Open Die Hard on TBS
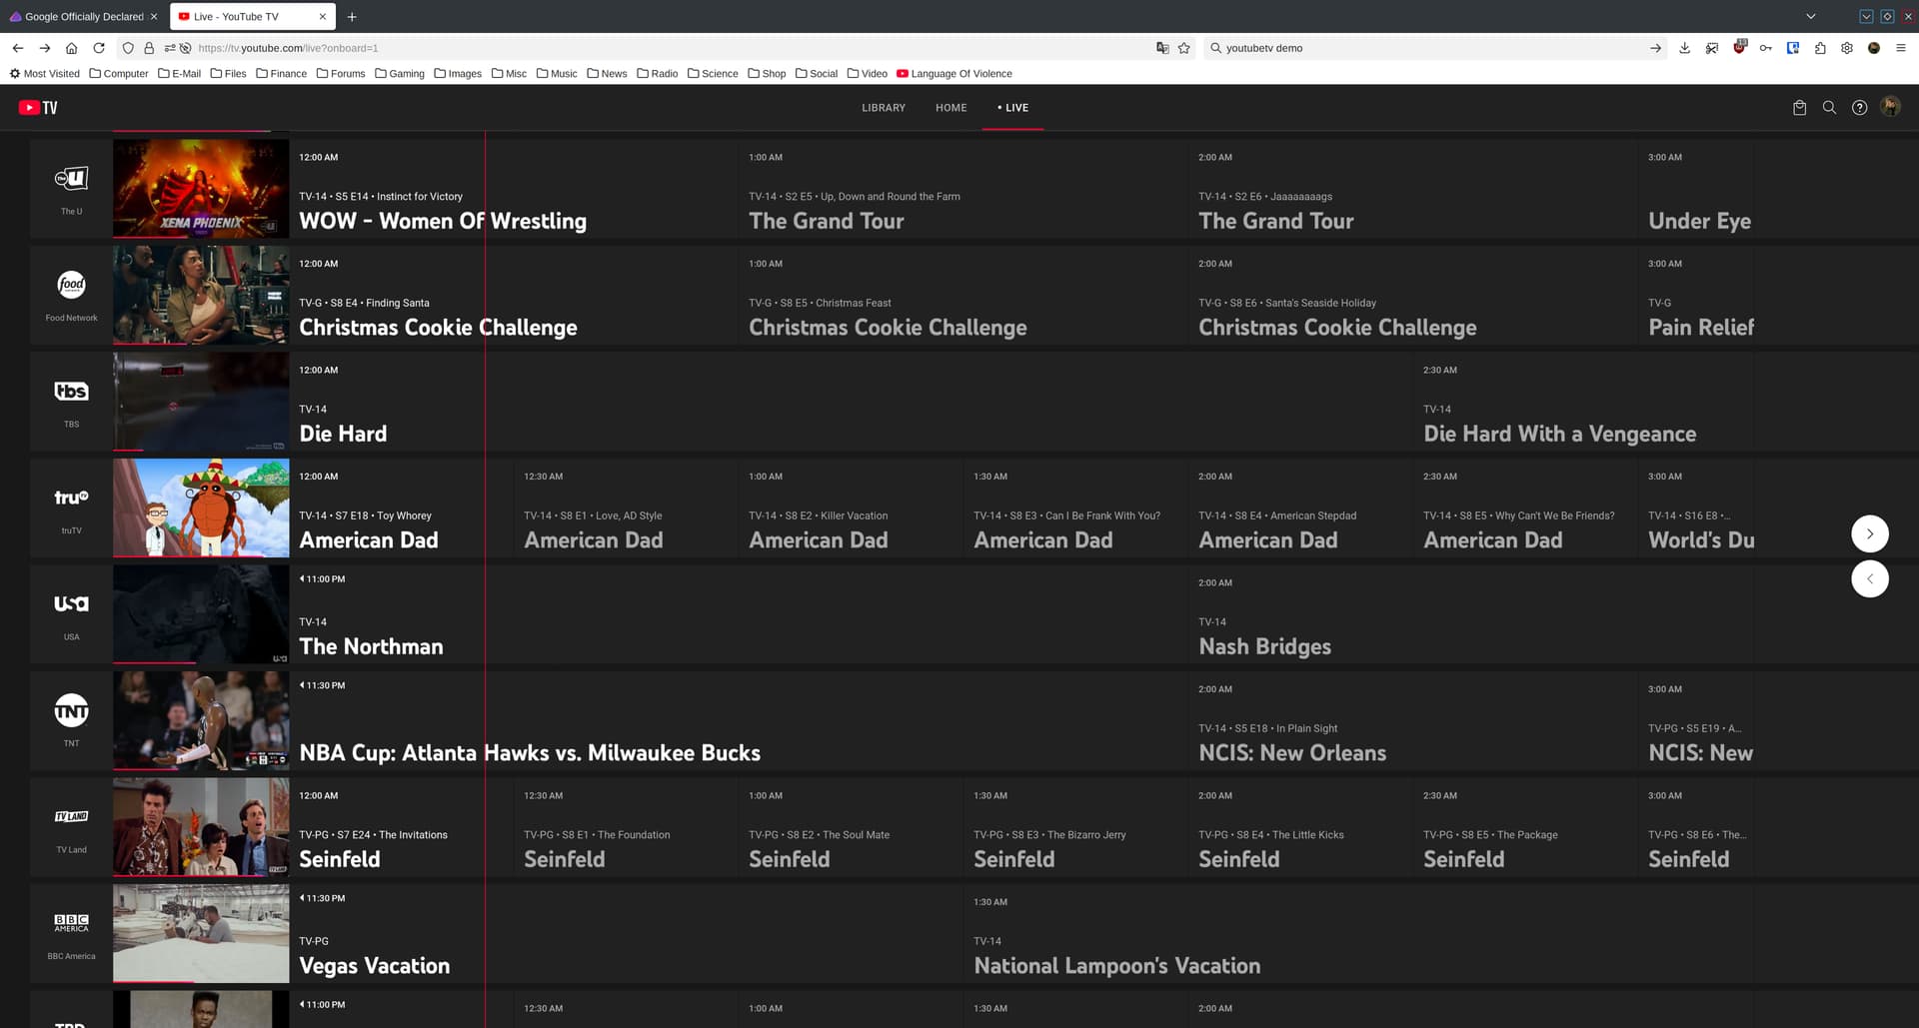 (x=852, y=402)
